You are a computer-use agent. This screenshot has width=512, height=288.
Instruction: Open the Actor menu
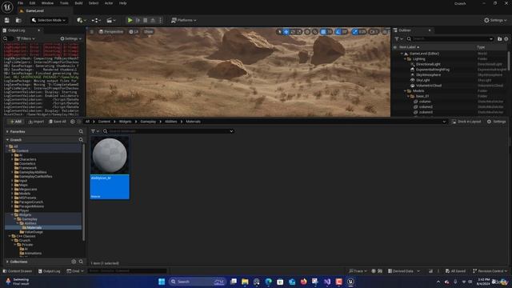109,3
